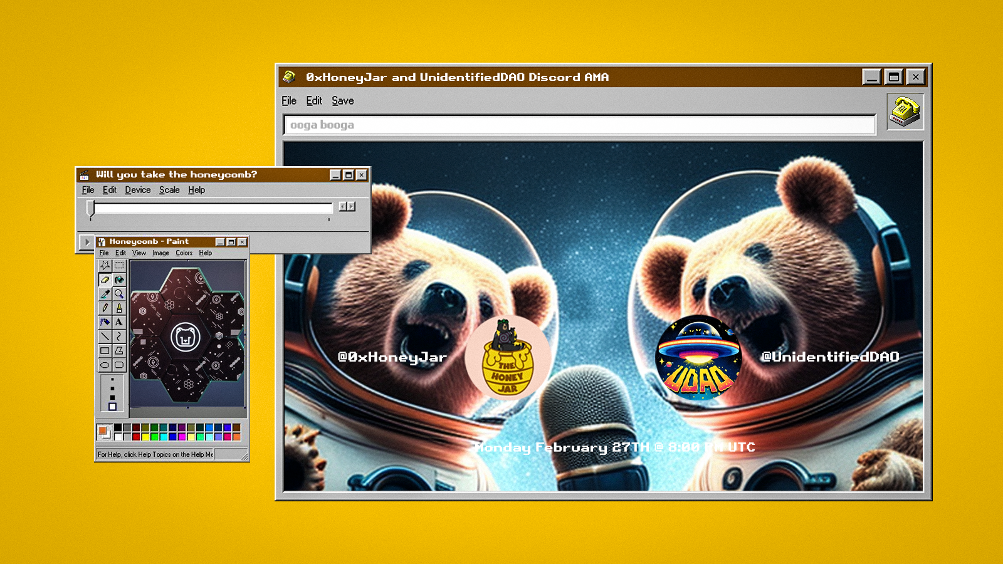Click The Honey Jar round logo
1003x564 pixels.
[x=508, y=357]
